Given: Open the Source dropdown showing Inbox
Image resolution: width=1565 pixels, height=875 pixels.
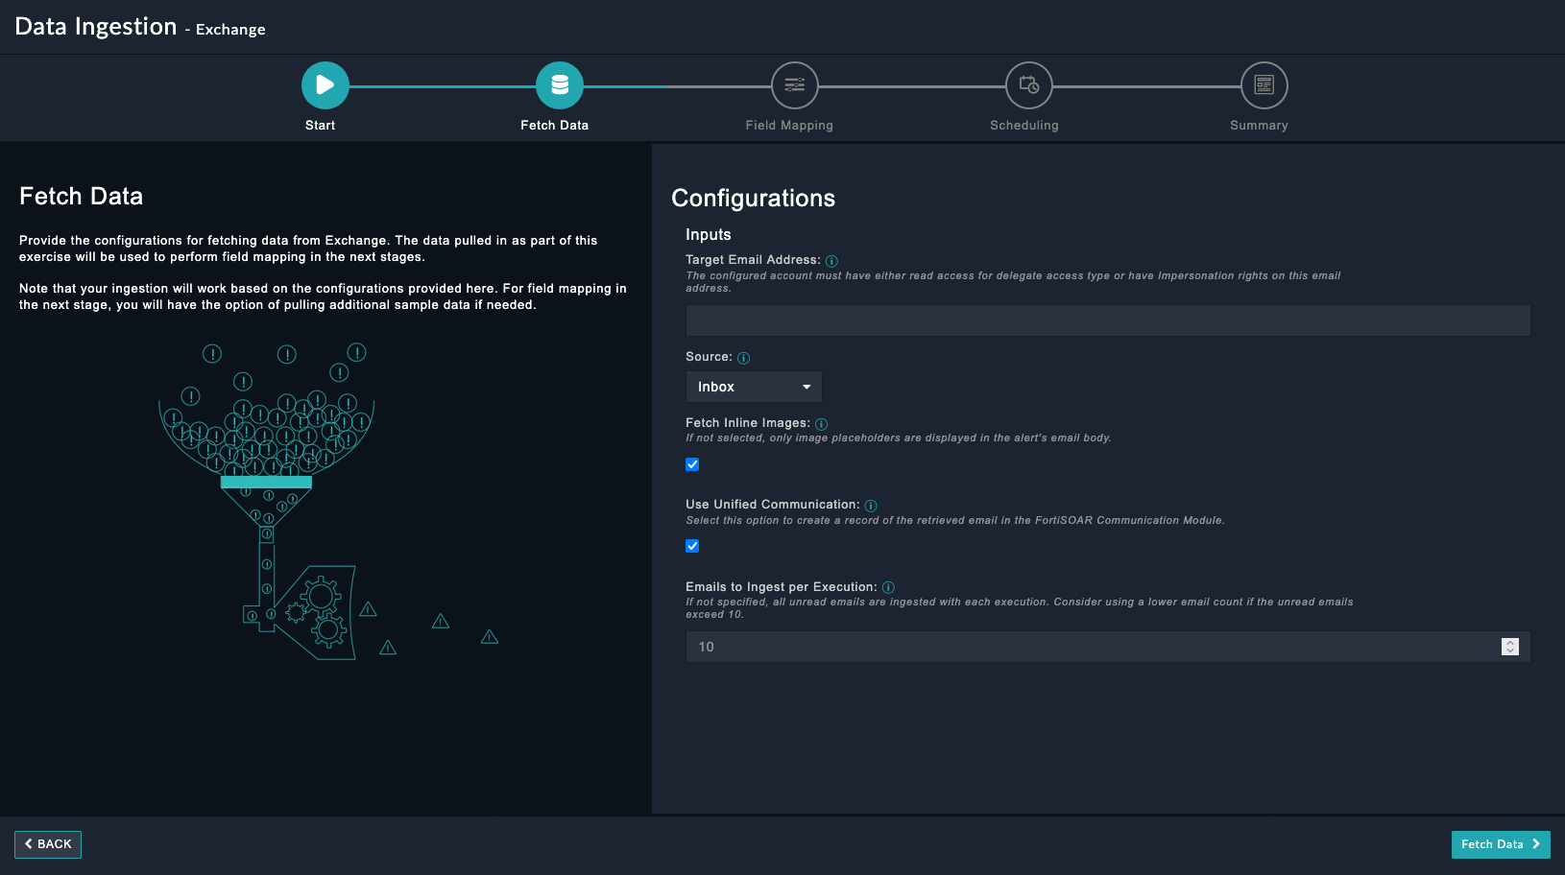Looking at the screenshot, I should [753, 387].
